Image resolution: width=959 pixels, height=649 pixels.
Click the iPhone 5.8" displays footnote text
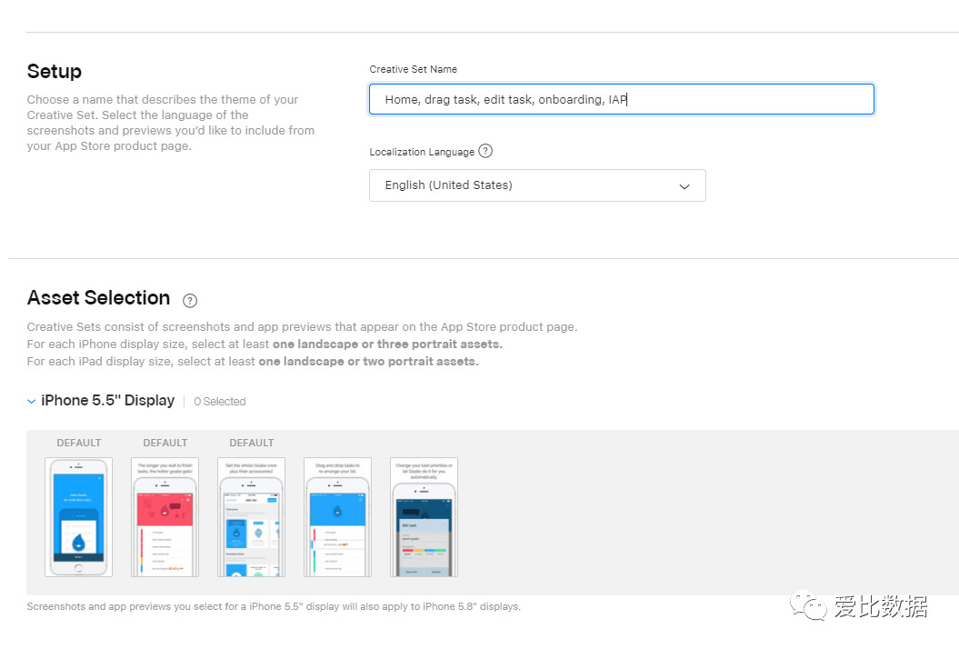point(274,606)
